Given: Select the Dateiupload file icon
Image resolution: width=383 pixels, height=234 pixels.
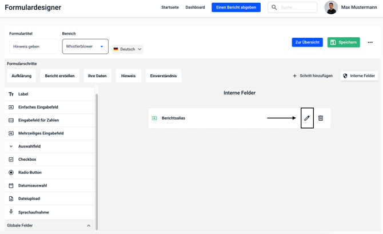Looking at the screenshot, I should pos(11,199).
